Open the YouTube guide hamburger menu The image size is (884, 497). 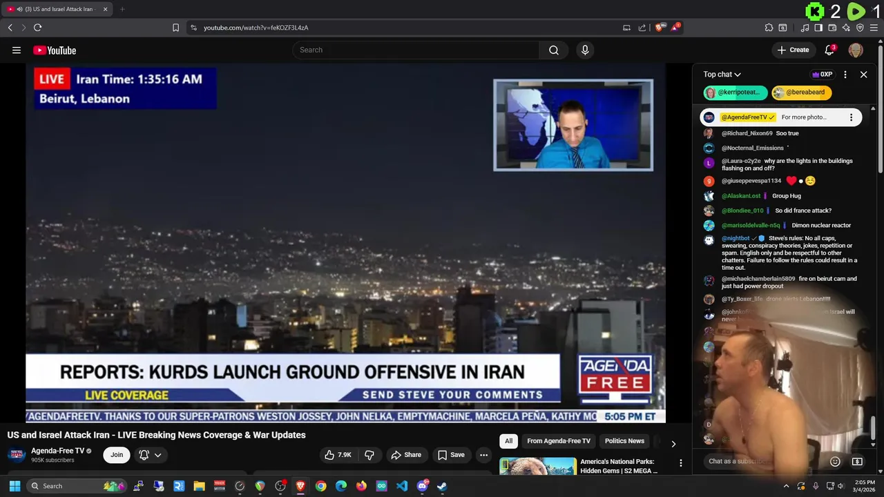(17, 50)
